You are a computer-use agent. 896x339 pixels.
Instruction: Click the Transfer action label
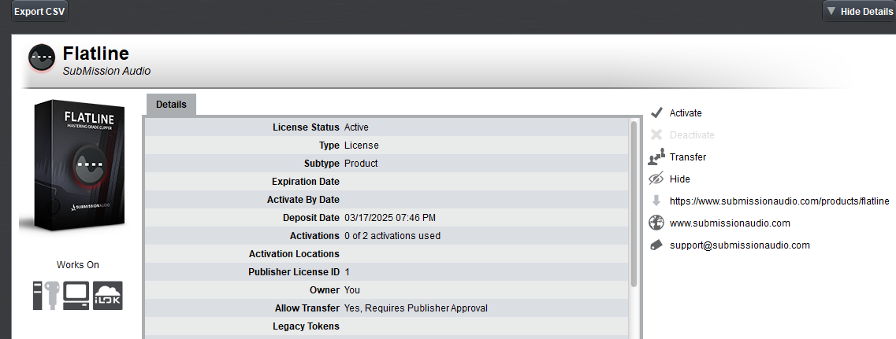tap(687, 157)
